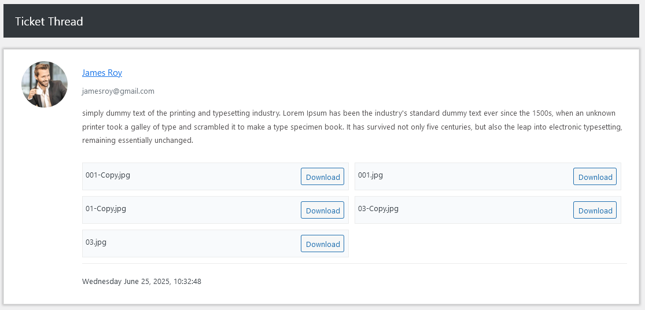645x310 pixels.
Task: Select the 001-Copy.jpg file name
Action: pyautogui.click(x=108, y=175)
